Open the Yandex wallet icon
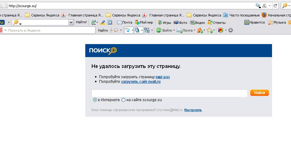 click(200, 30)
